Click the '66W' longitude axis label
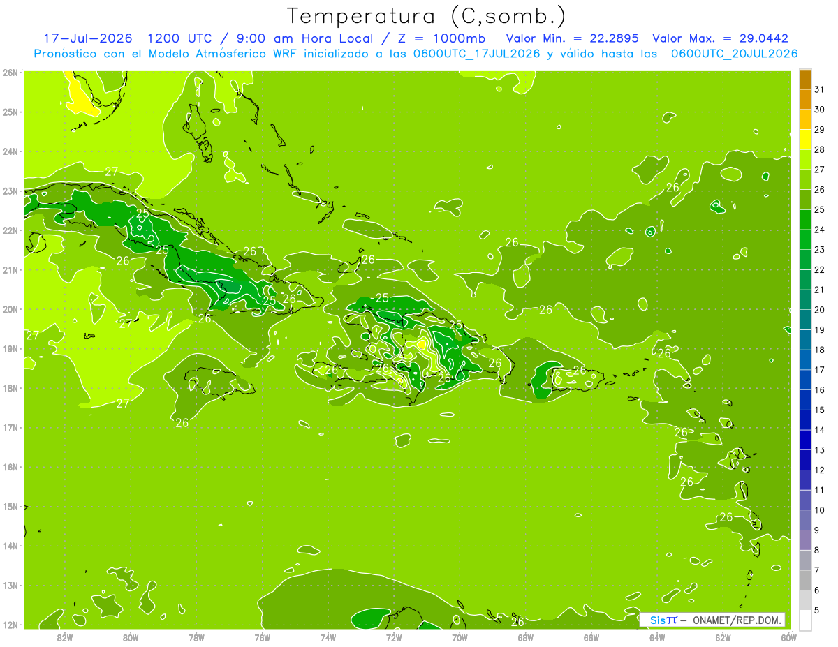This screenshot has width=838, height=647. tap(591, 637)
